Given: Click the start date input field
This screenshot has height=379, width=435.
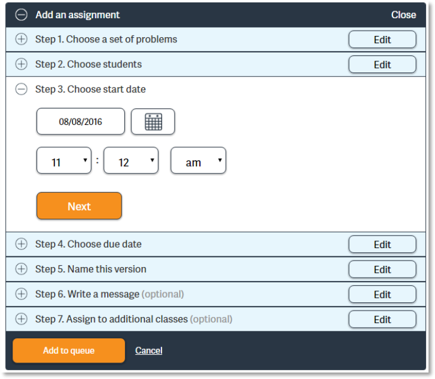Looking at the screenshot, I should click(81, 122).
